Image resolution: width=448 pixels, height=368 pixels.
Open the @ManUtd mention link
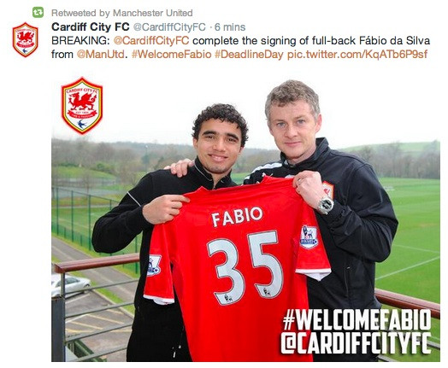point(101,54)
